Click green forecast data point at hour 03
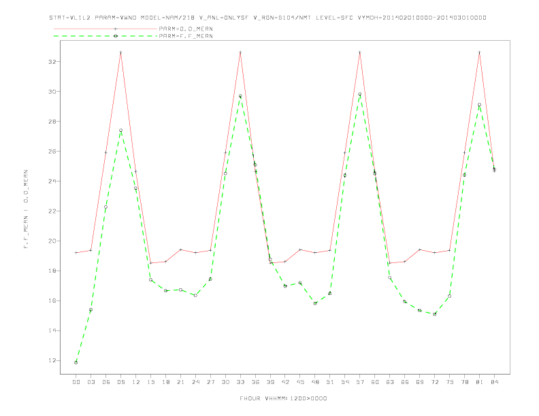Image resolution: width=539 pixels, height=416 pixels. 91,309
